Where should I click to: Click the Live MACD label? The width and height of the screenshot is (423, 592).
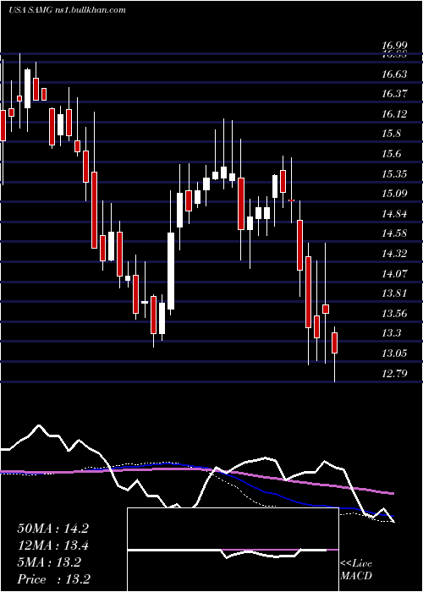[356, 569]
